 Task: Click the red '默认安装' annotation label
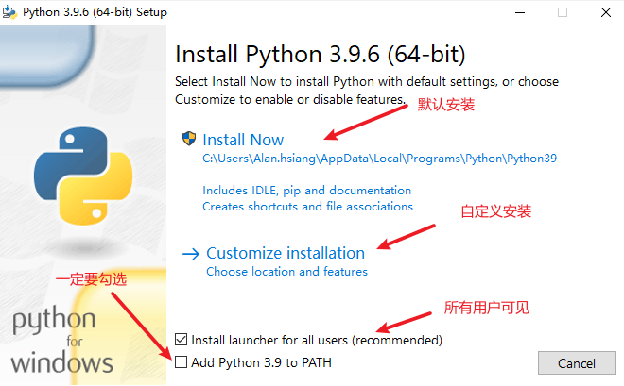click(445, 106)
